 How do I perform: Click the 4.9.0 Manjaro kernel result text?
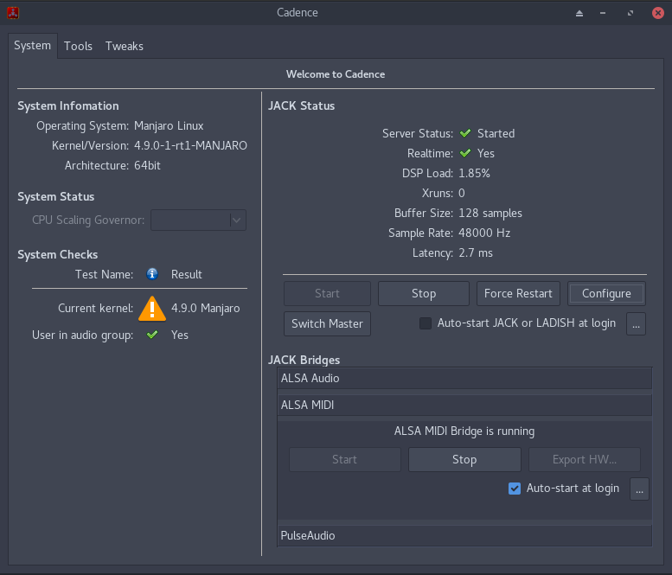205,309
